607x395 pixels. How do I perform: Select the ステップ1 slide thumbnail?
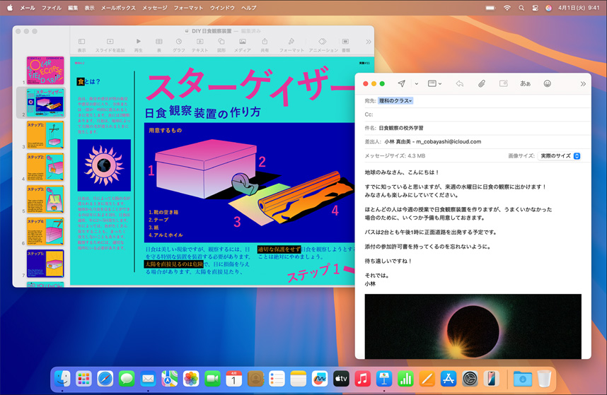click(x=45, y=134)
